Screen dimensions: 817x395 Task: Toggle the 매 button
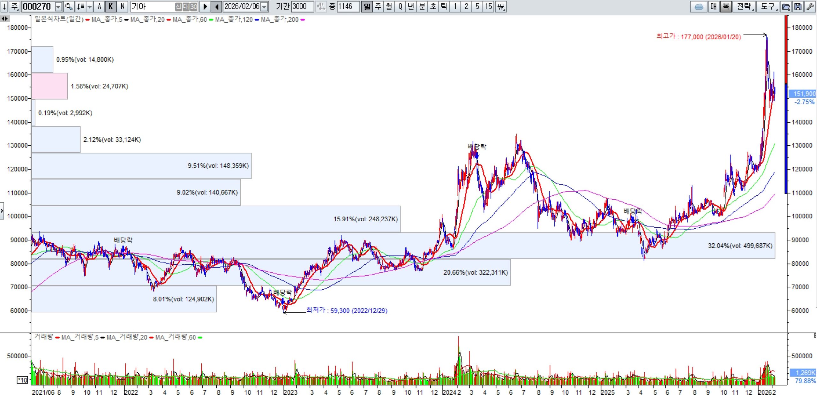tap(714, 6)
